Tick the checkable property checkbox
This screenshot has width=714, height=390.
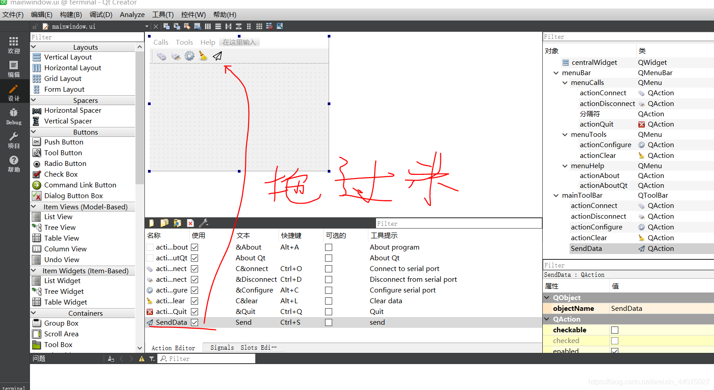615,330
